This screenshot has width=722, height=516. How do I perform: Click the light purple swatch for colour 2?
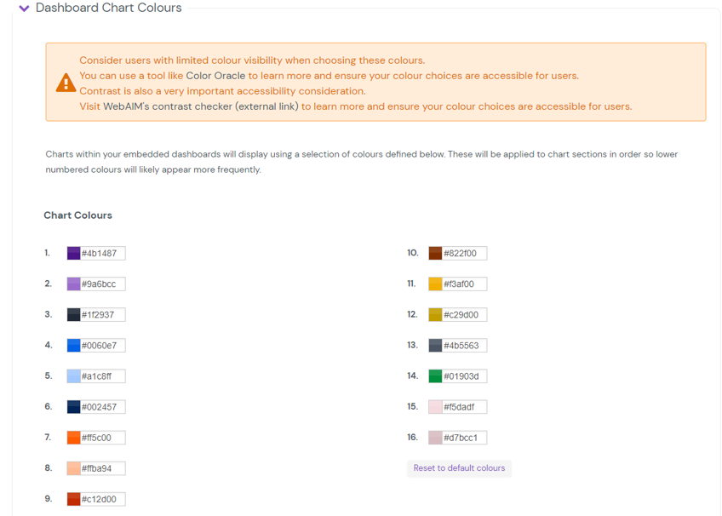pyautogui.click(x=74, y=284)
